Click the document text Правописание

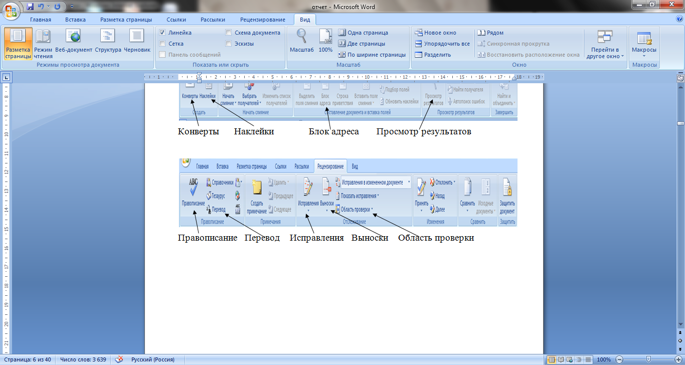tap(208, 238)
